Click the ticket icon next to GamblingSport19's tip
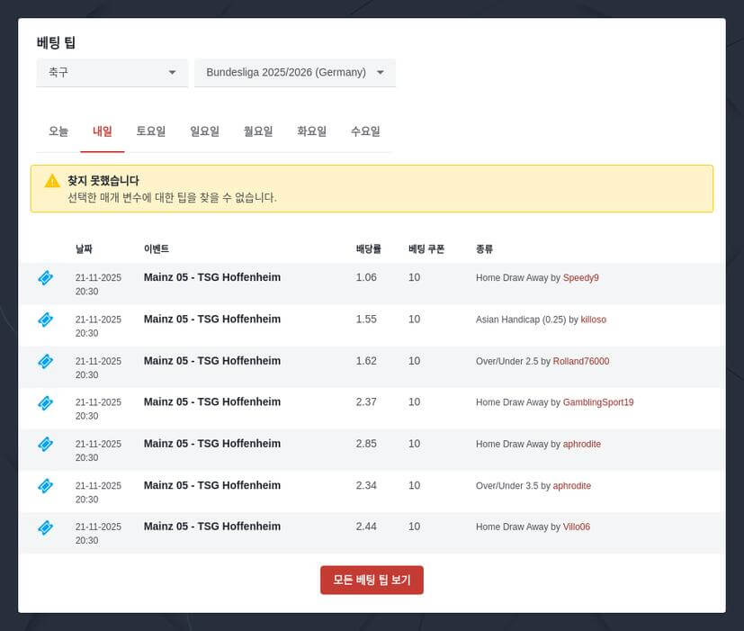This screenshot has height=631, width=744. 45,402
